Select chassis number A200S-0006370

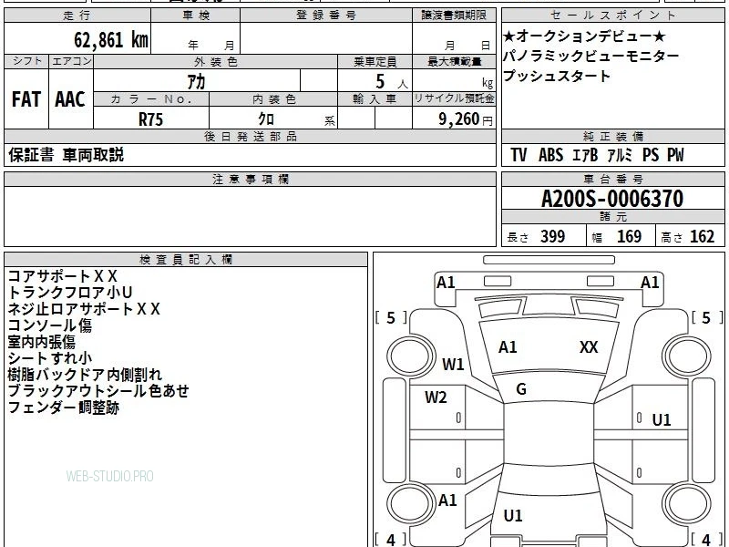point(612,199)
